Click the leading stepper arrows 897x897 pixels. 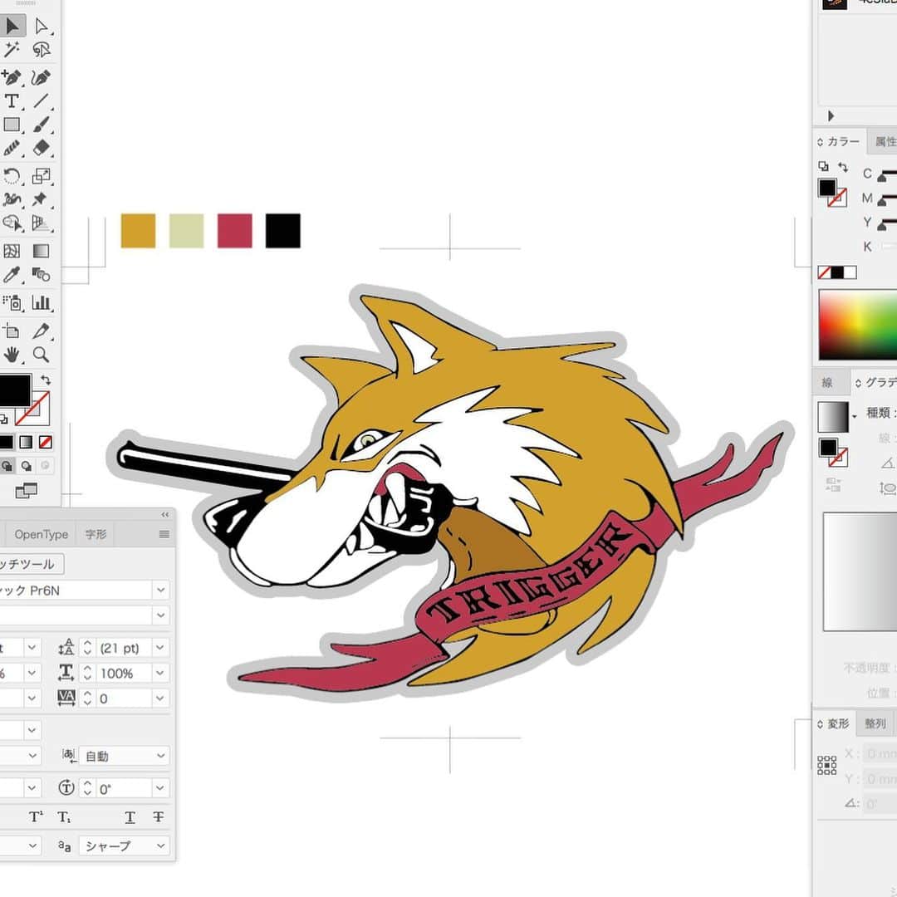87,648
